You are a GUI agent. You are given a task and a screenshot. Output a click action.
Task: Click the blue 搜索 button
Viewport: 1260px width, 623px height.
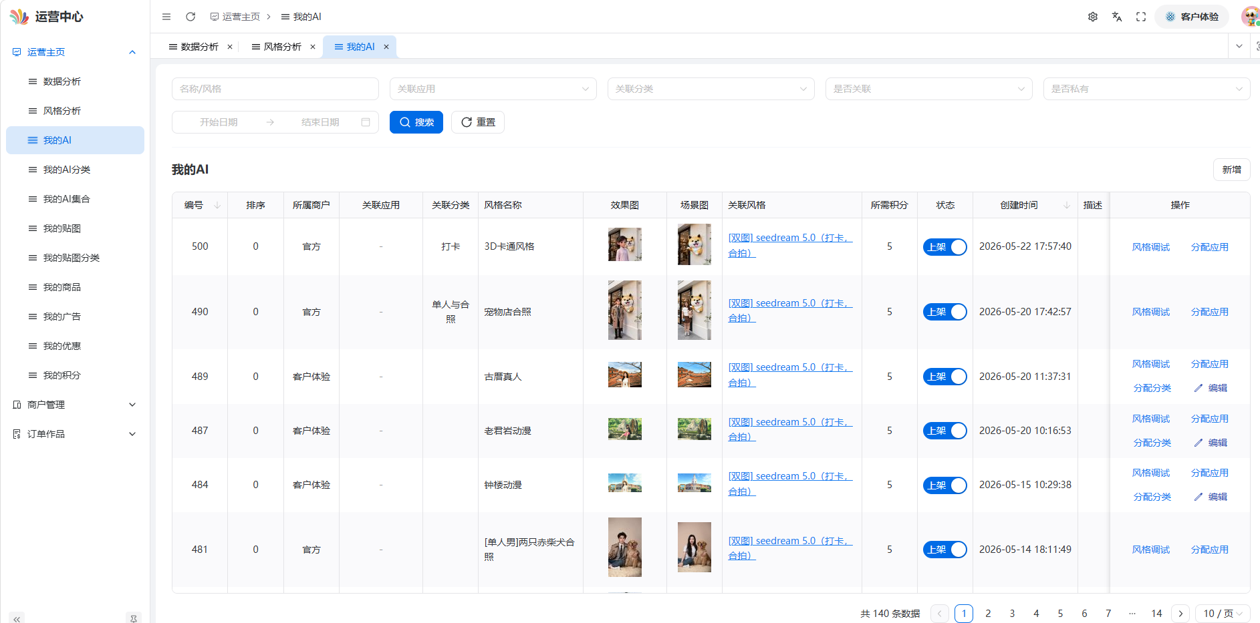tap(416, 122)
